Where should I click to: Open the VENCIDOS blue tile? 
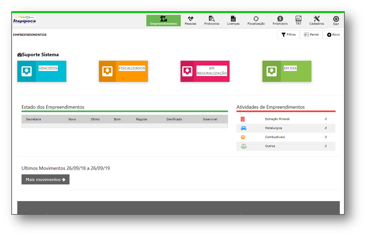click(x=42, y=71)
